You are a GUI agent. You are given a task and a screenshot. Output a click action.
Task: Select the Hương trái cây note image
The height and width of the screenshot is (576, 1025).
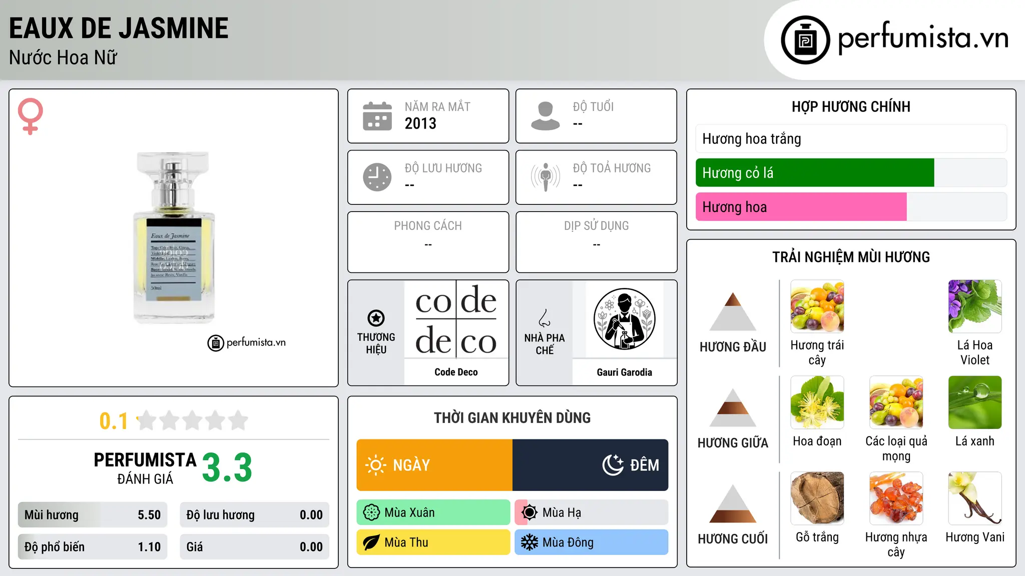[x=817, y=306]
